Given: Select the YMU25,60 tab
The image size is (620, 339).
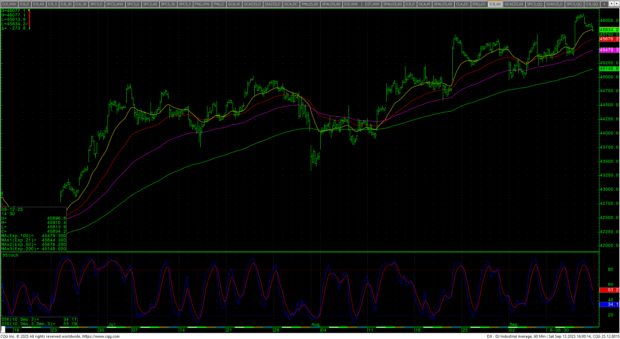Looking at the screenshot, I should click(309, 4).
